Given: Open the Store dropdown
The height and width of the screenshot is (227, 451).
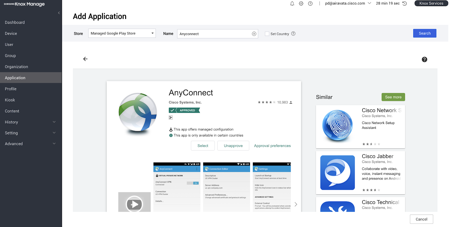Looking at the screenshot, I should 122,33.
